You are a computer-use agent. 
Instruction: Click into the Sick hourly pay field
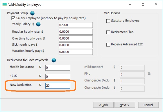click(75, 45)
